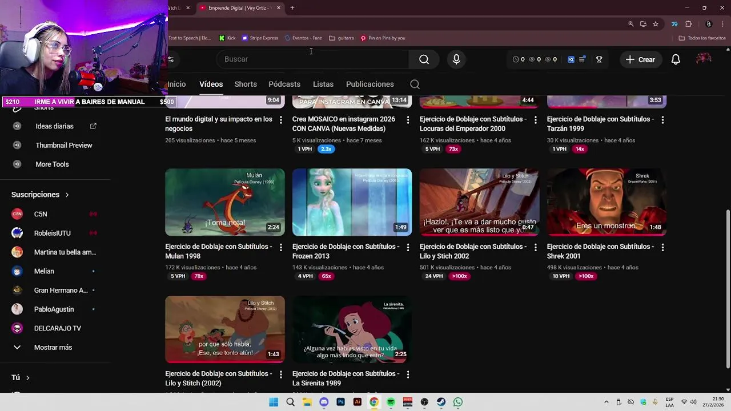
Task: Close the Emprende Digital browser tab
Action: [x=279, y=8]
